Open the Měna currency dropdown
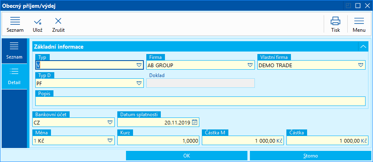 pos(110,141)
